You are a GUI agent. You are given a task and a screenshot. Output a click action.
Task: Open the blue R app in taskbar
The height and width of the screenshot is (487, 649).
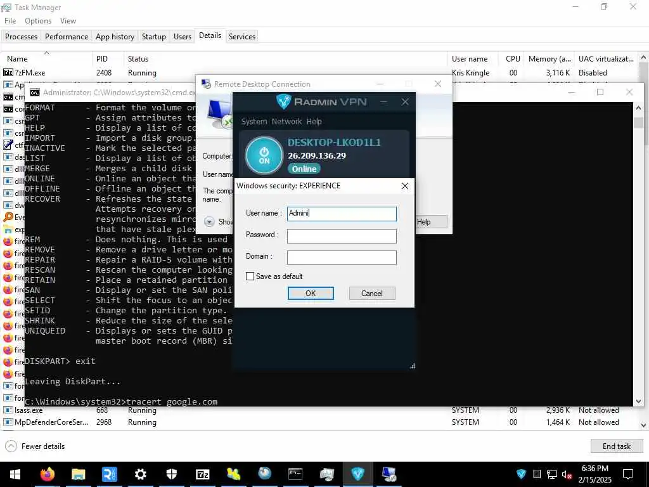point(109,474)
